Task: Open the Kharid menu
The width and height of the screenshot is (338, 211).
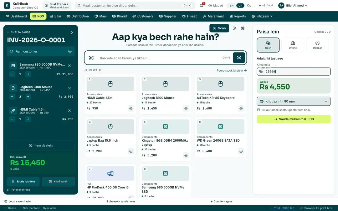Action: [120, 16]
